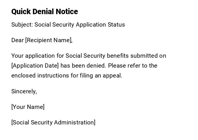This screenshot has width=198, height=140.
Task: Click the Subject: label
Action: pyautogui.click(x=22, y=25)
